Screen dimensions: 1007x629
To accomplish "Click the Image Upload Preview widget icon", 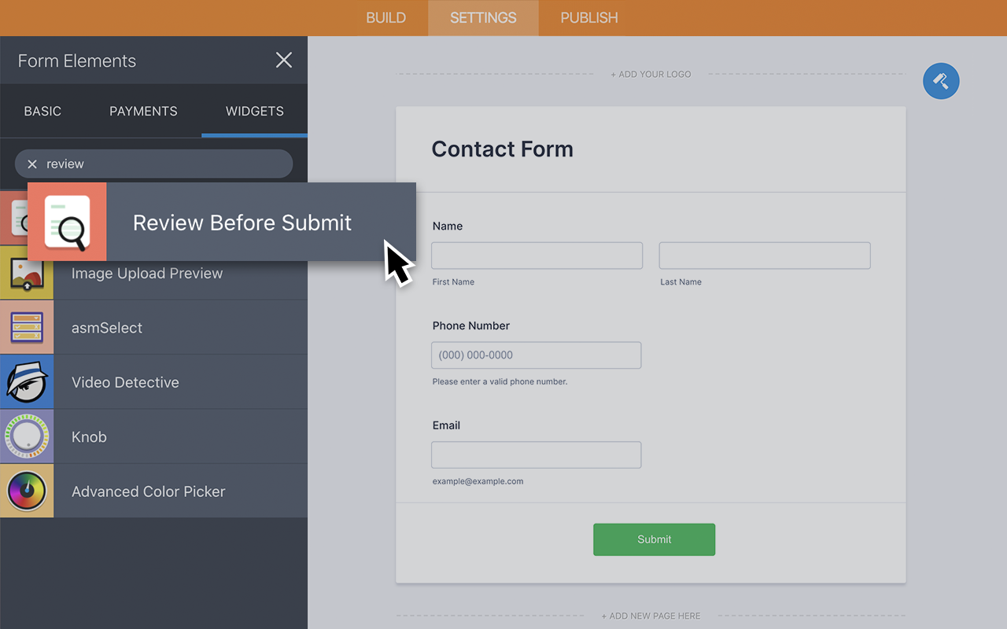I will [27, 272].
